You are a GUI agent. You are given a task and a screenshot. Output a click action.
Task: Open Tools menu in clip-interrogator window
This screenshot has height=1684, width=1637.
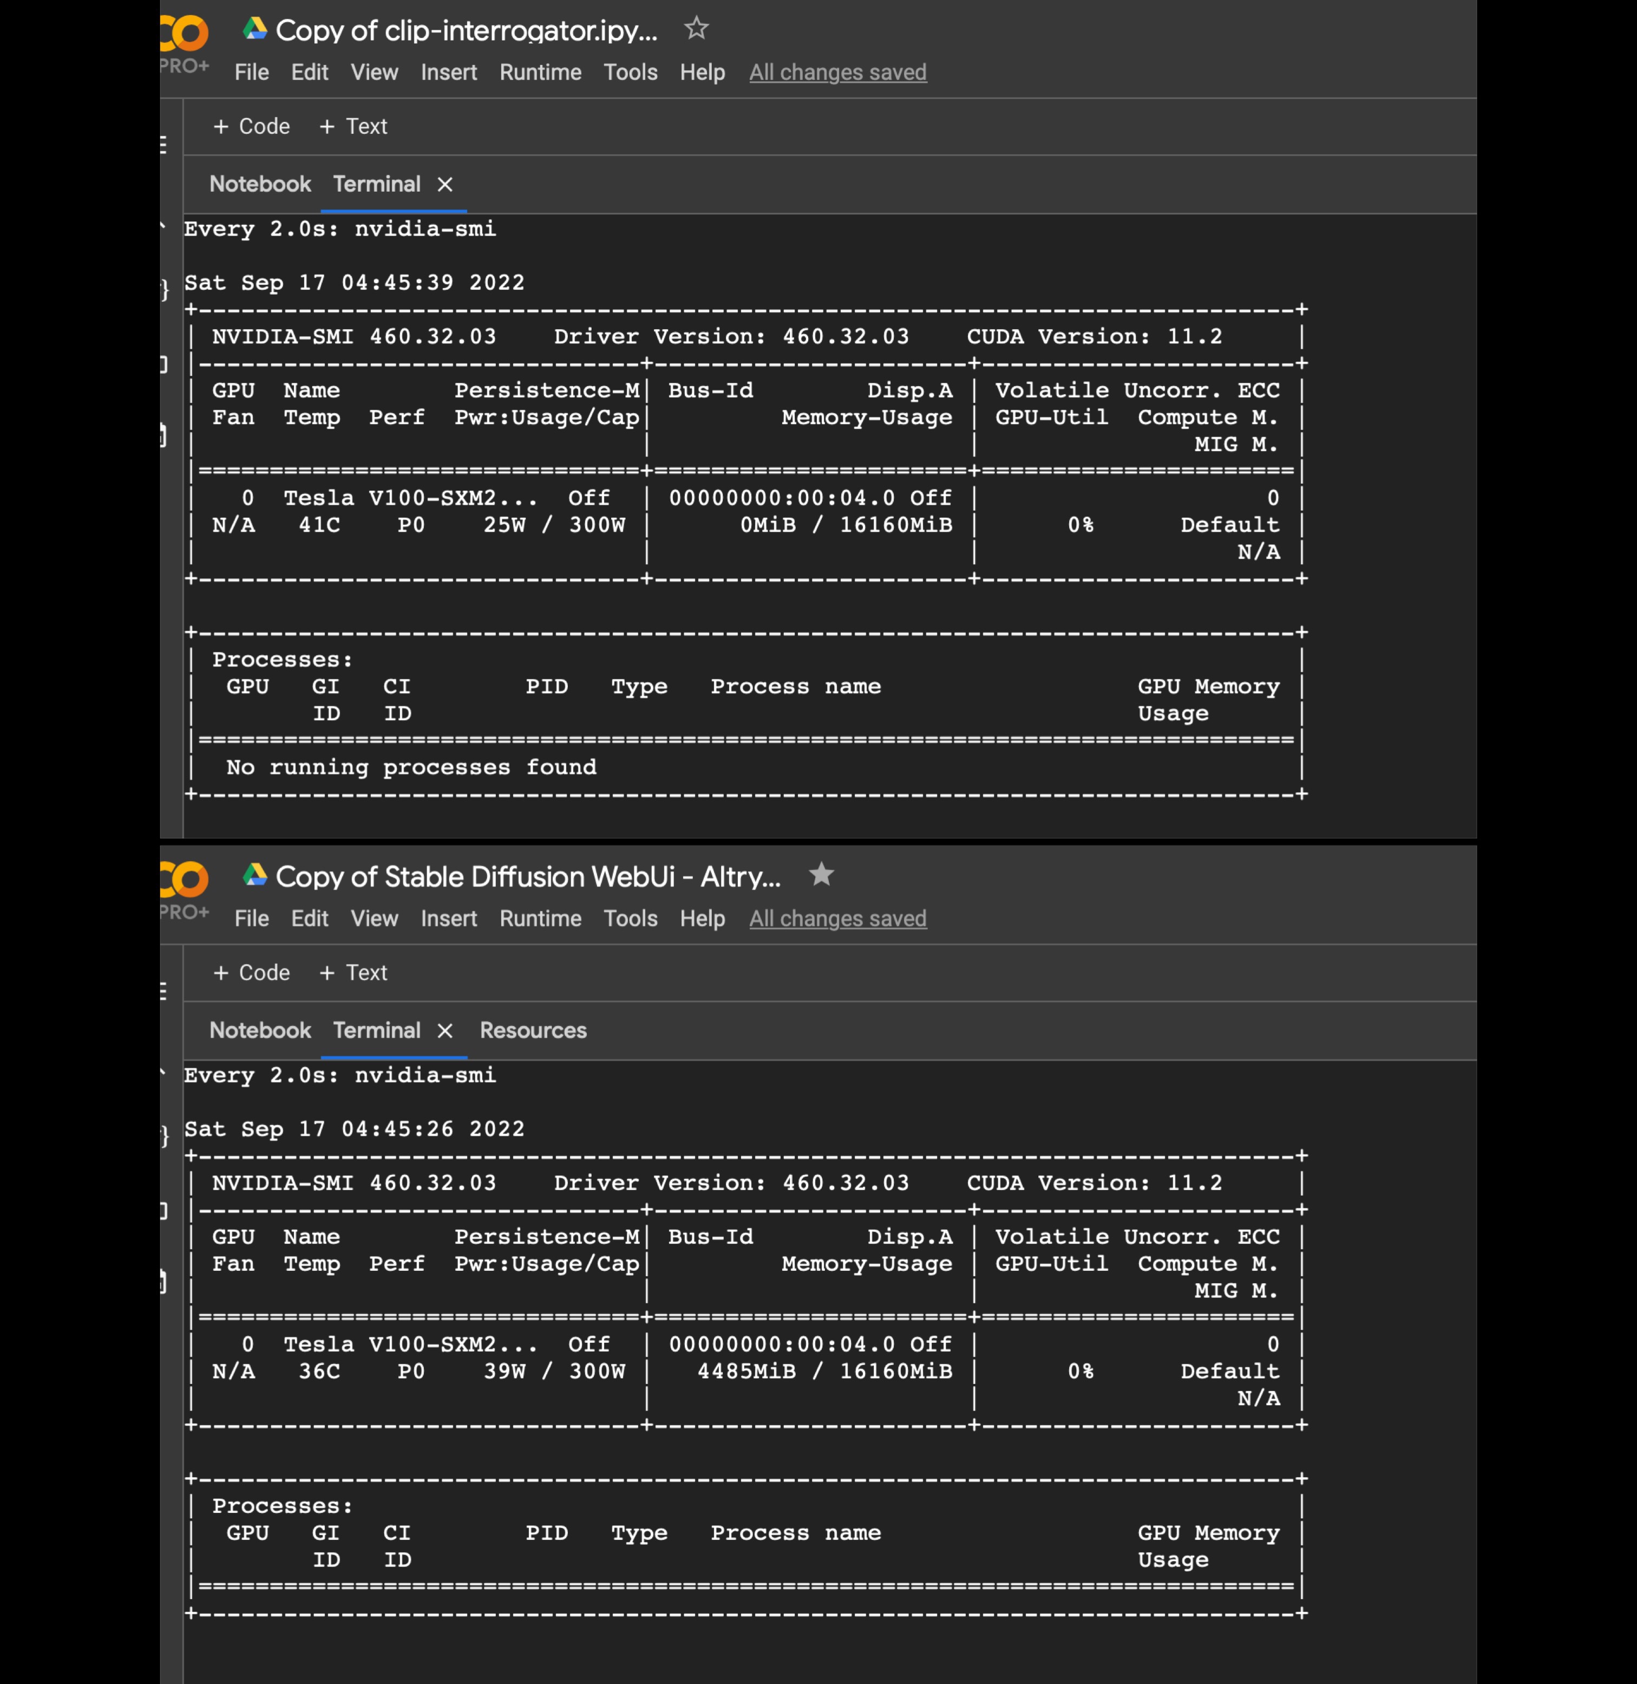coord(630,72)
